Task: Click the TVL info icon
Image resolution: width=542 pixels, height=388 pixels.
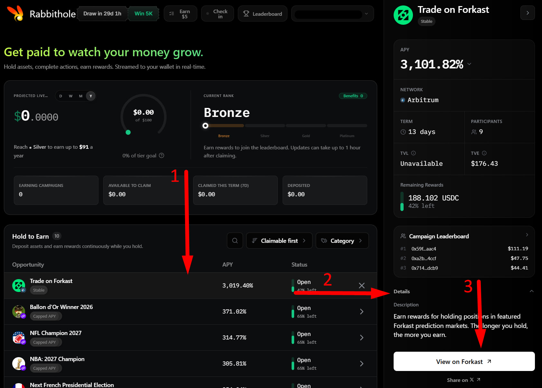Action: point(414,153)
